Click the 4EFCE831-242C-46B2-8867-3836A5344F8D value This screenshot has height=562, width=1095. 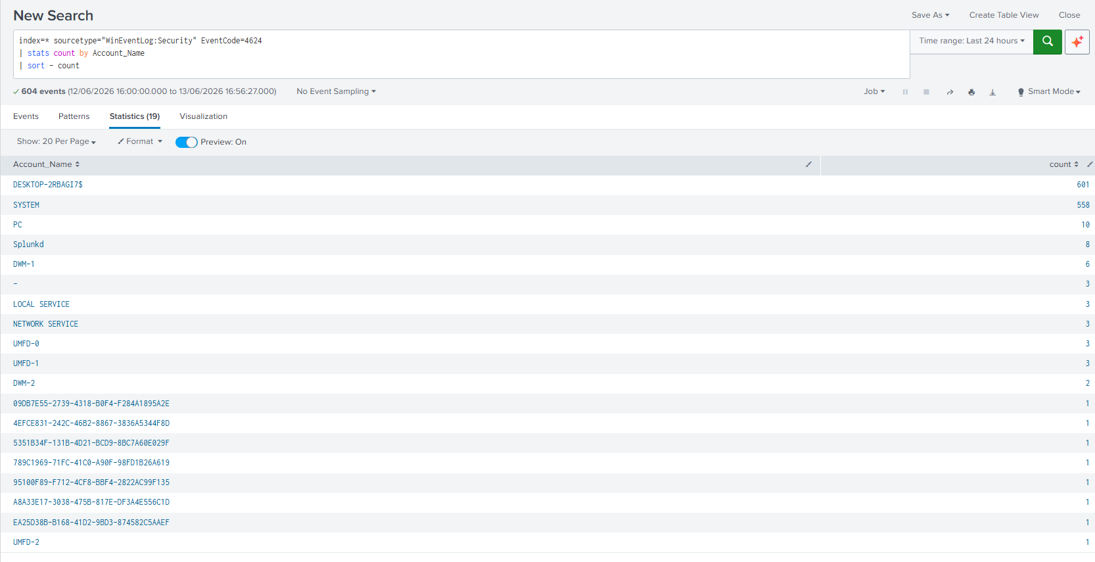tap(91, 423)
